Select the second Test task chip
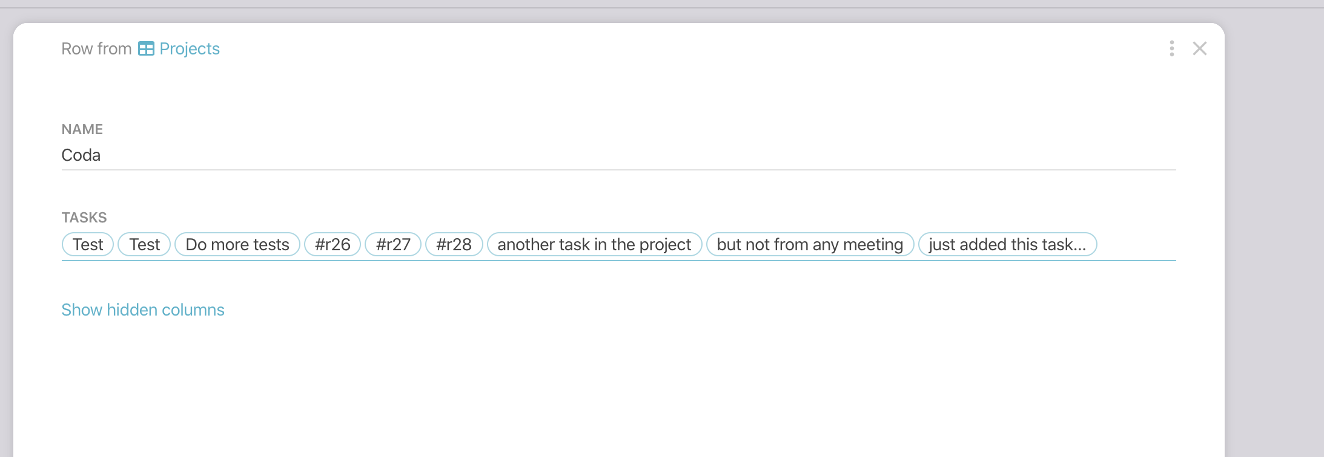 coord(144,245)
